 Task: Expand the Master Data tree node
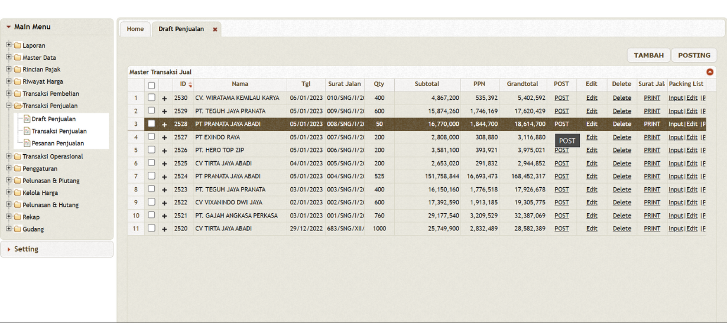coord(9,57)
